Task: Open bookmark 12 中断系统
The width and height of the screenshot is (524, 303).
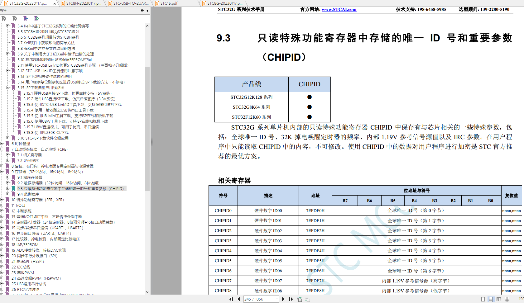Action: (x=22, y=211)
